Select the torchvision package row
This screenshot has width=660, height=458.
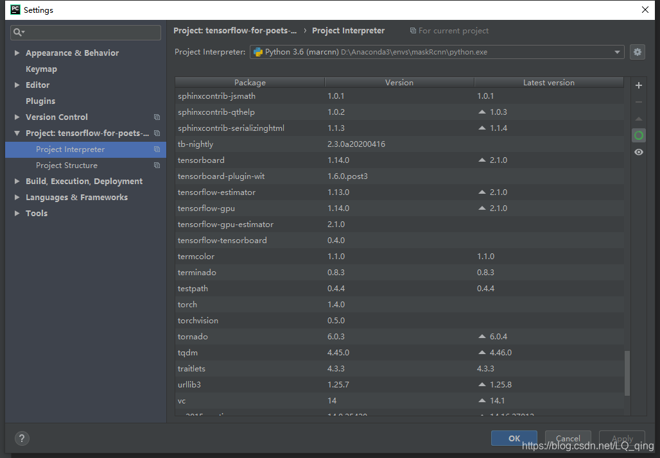click(399, 321)
